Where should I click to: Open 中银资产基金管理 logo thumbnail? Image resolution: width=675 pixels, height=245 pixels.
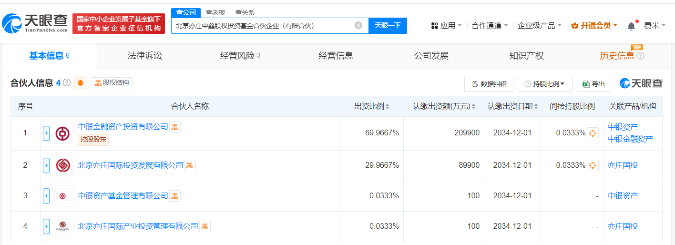[62, 196]
